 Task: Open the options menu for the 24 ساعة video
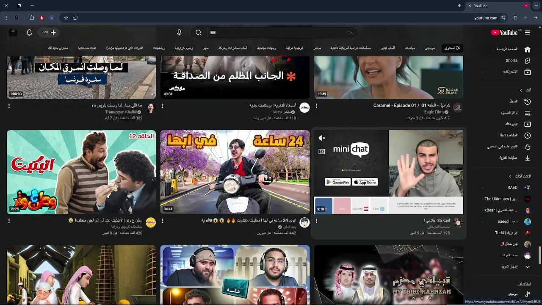(163, 221)
